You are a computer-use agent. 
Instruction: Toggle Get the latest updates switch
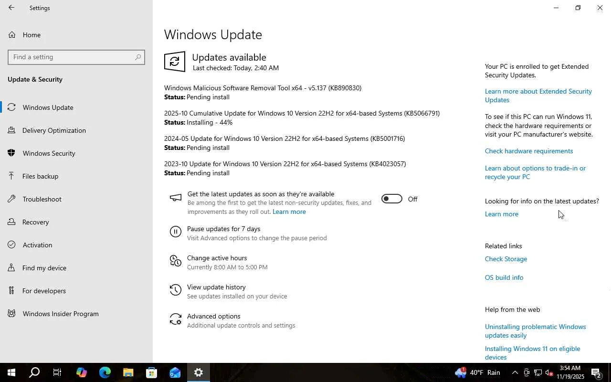click(392, 199)
